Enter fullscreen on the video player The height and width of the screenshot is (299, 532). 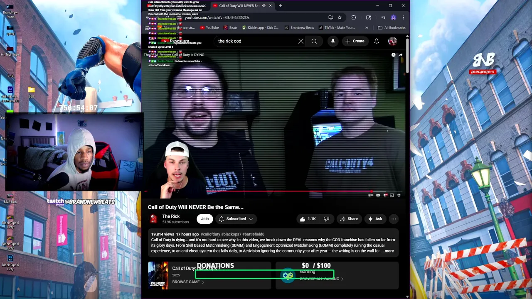pos(399,195)
